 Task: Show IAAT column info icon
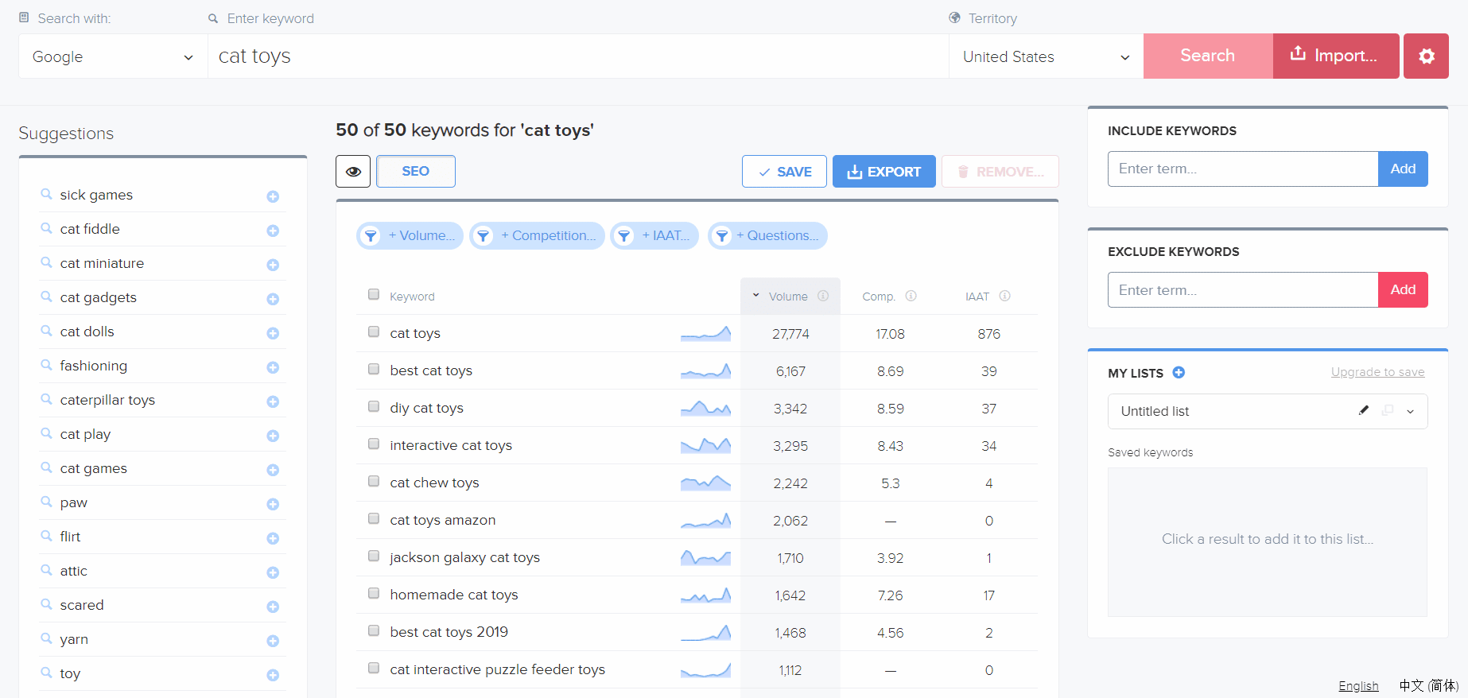(x=1004, y=296)
